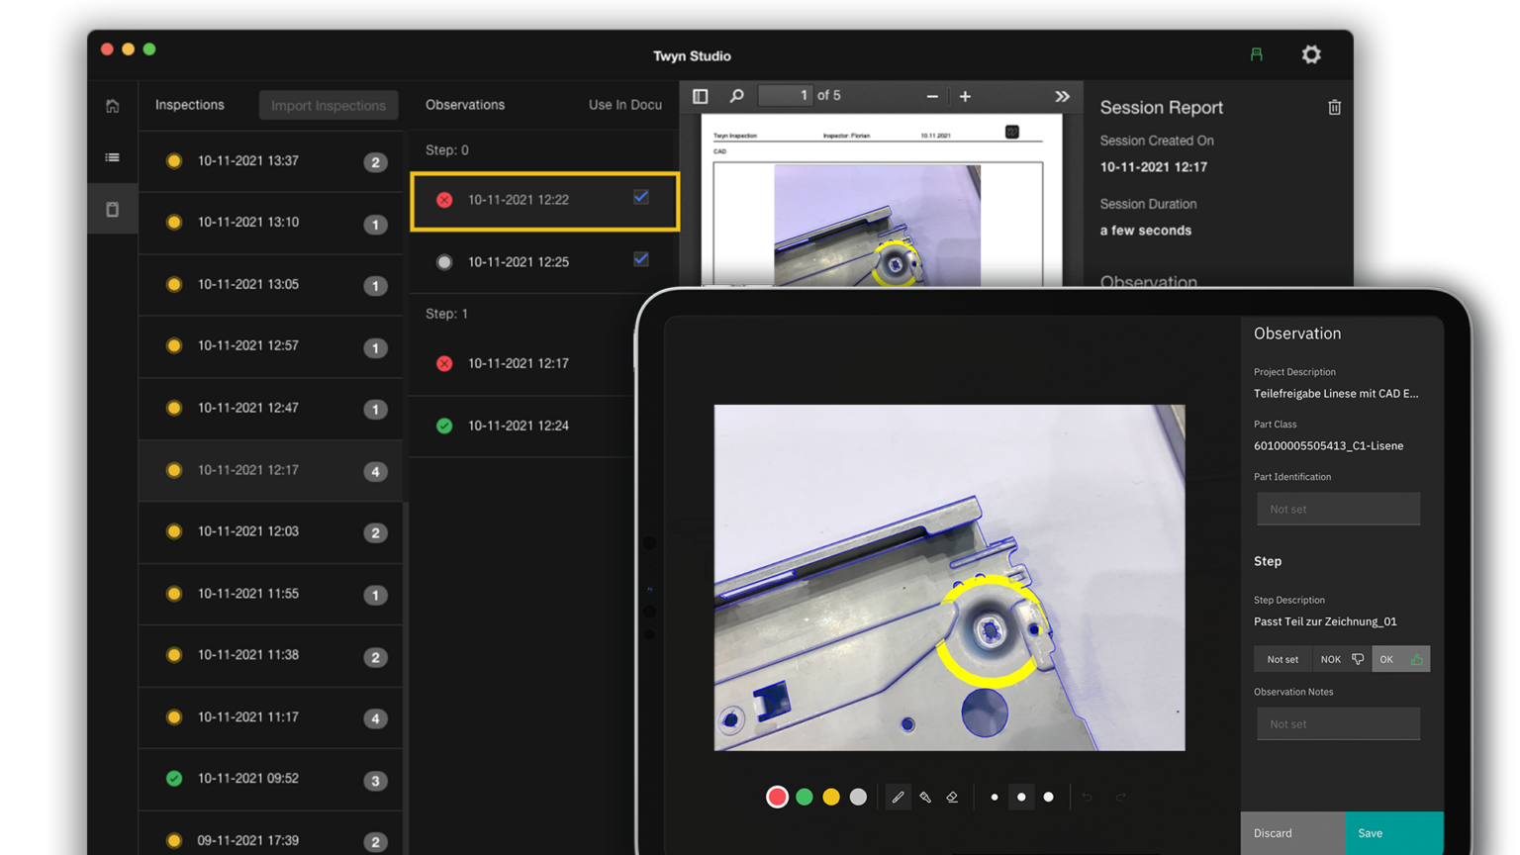Viewport: 1520px width, 855px height.
Task: Open the Home view in the sidebar
Action: (112, 105)
